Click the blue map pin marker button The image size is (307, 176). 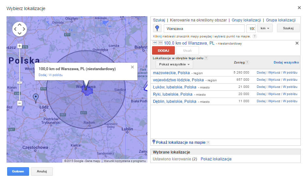coord(157,28)
